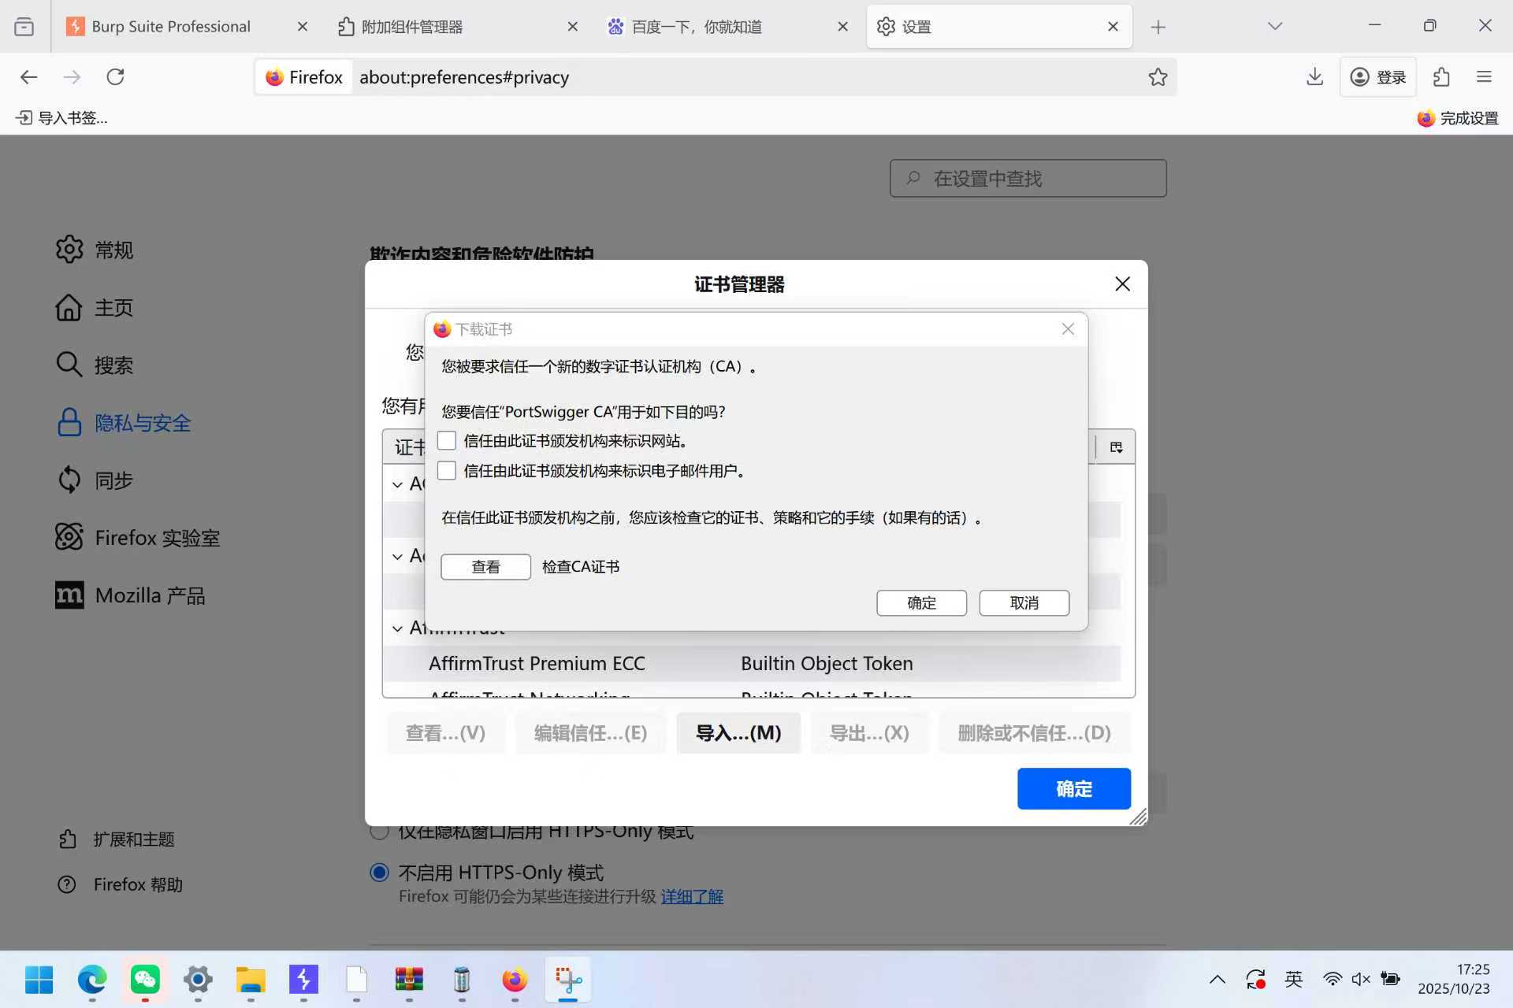Open the list all tabs dropdown arrow

click(x=1275, y=26)
